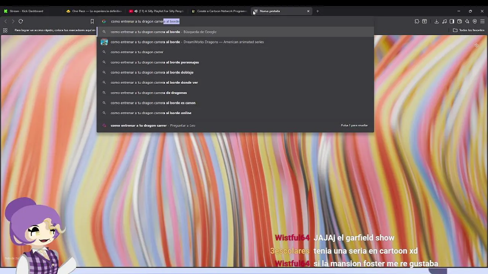488x274 pixels.
Task: Open the tab search icon
Action: pos(424,21)
